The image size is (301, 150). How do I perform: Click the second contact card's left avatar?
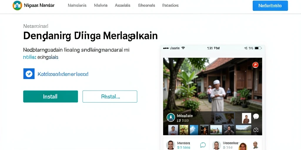(217, 145)
